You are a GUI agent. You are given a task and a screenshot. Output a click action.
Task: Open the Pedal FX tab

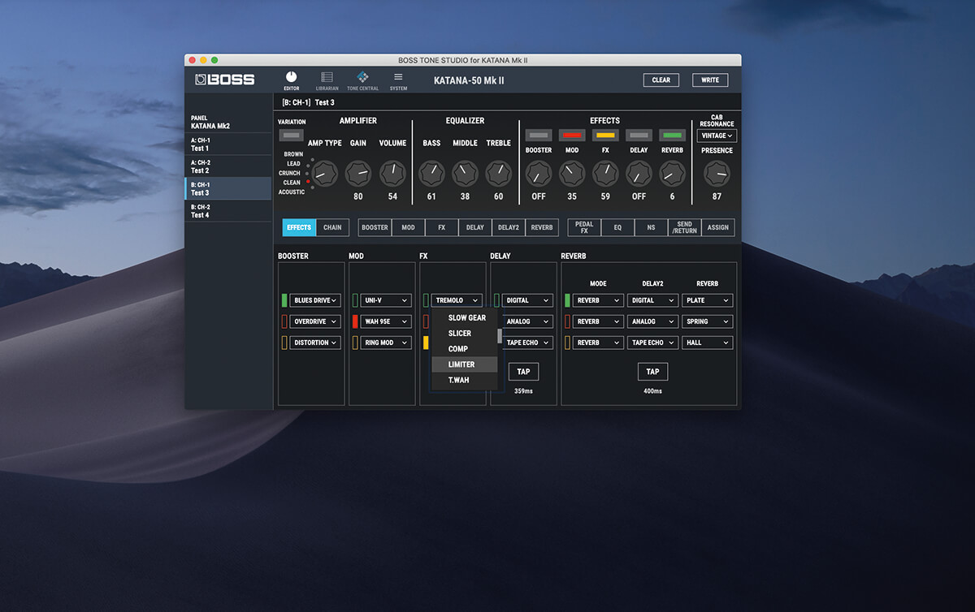(x=583, y=227)
